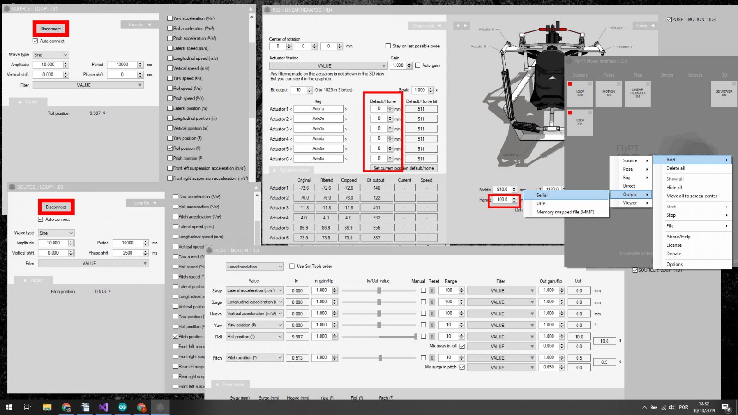Toggle the Auto gain checkbox
The image size is (738, 415).
(x=417, y=65)
